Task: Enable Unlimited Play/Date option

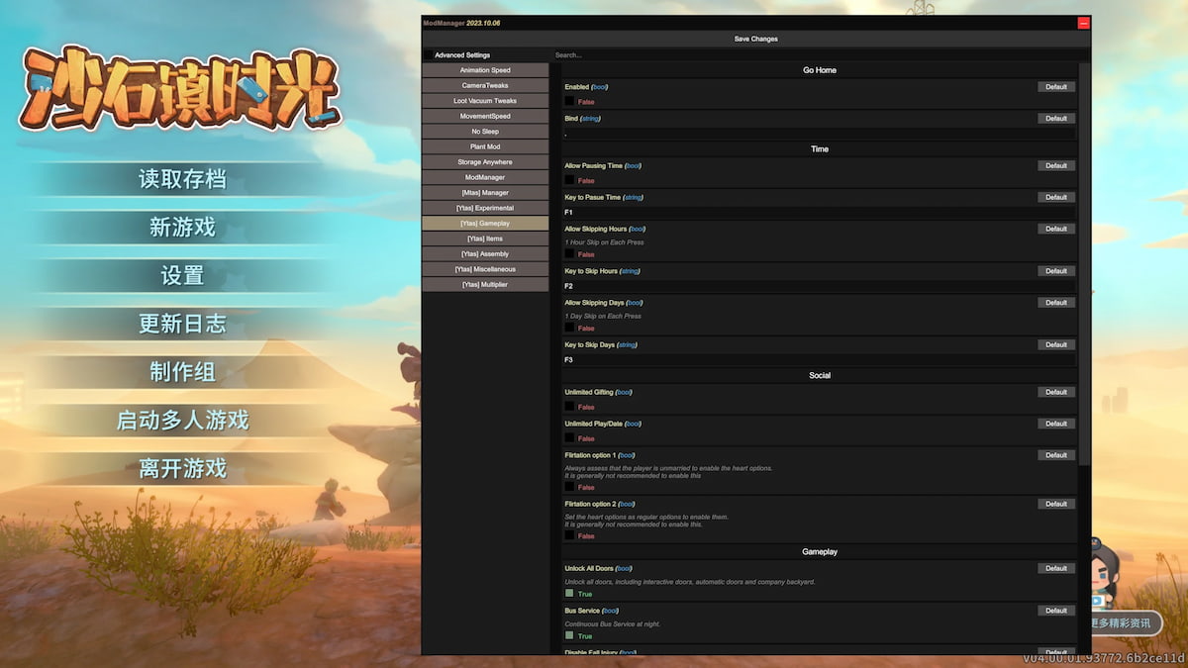Action: 567,438
